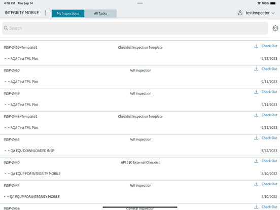The height and width of the screenshot is (210, 280).
Task: Click download icon for INSP-2450
Action: 256,69
